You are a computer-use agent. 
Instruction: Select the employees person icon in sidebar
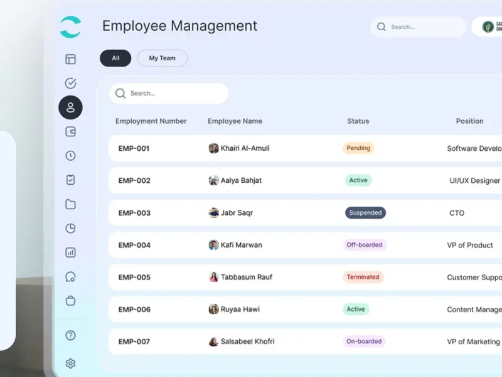coord(70,107)
